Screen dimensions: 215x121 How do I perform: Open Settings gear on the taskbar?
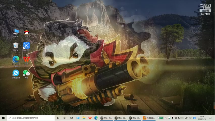tap(71, 118)
